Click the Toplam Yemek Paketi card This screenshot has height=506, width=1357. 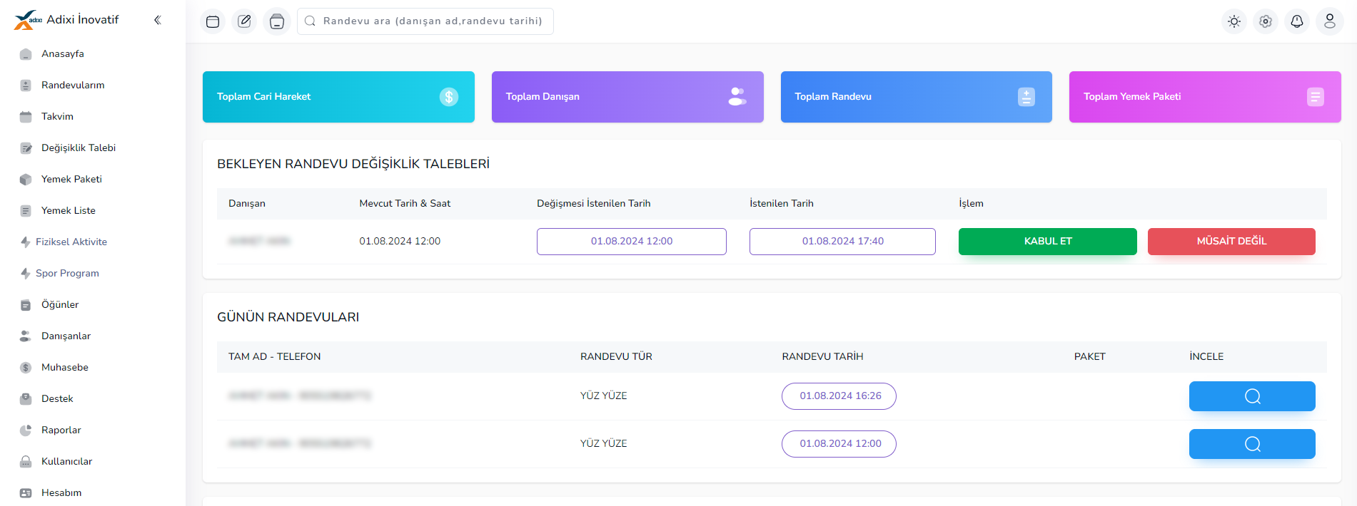pyautogui.click(x=1204, y=97)
